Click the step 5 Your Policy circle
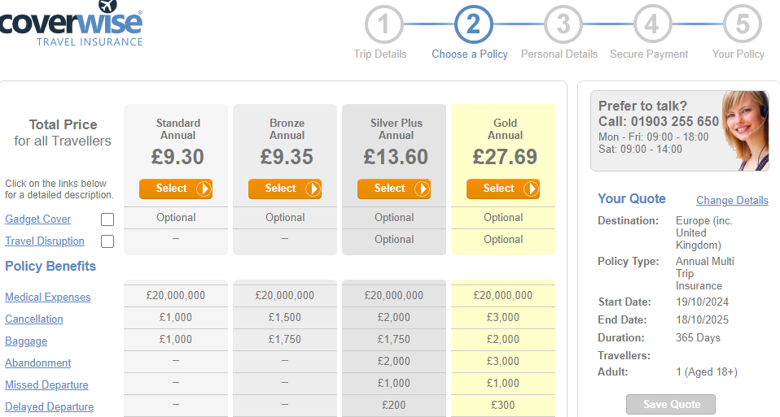 742,25
